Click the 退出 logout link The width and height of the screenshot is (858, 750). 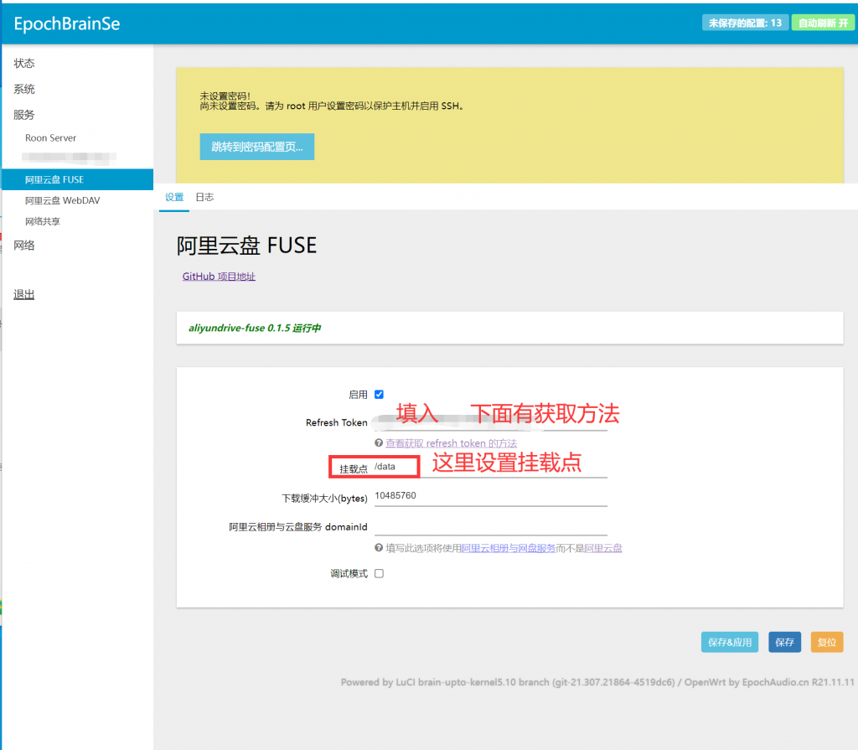[24, 294]
